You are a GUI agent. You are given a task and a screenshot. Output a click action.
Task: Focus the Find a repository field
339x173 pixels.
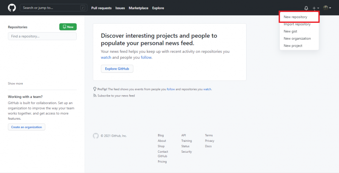[42, 36]
